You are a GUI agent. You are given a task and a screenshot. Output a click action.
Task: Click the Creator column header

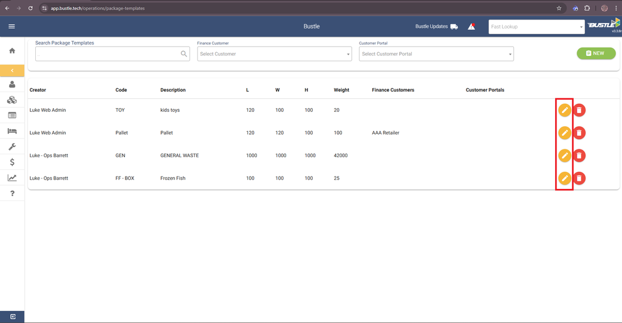point(38,90)
